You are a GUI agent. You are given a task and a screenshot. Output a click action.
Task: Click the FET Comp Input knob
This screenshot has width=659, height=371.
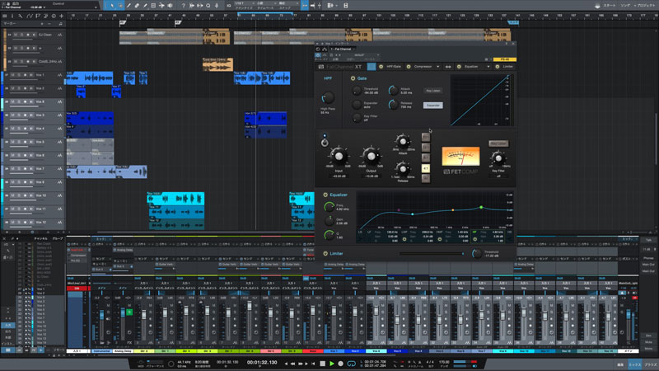(x=339, y=156)
